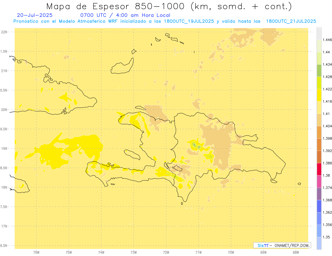Click the "20N" latitude label
Image resolution: width=332 pixels, height=256 pixels.
click(x=4, y=110)
